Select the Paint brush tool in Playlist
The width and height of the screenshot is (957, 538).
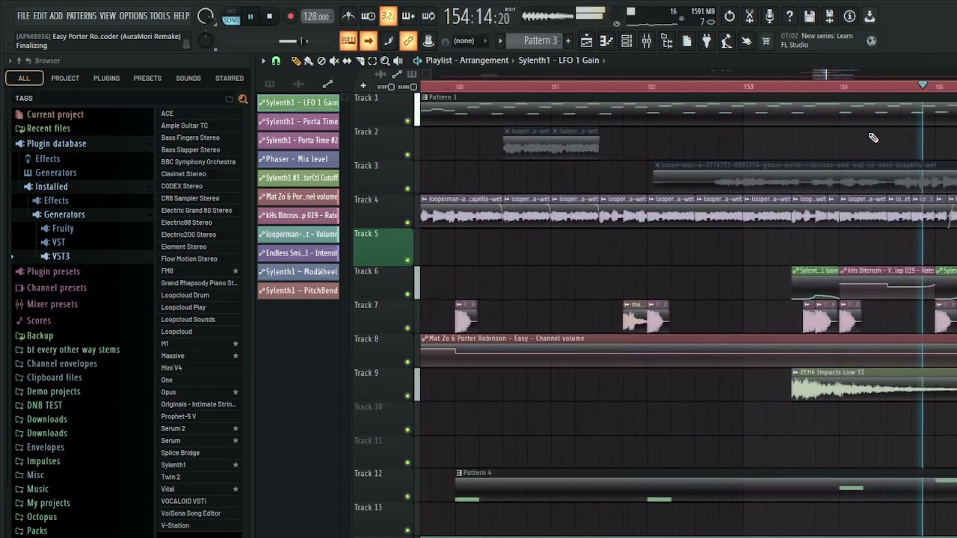(x=308, y=61)
